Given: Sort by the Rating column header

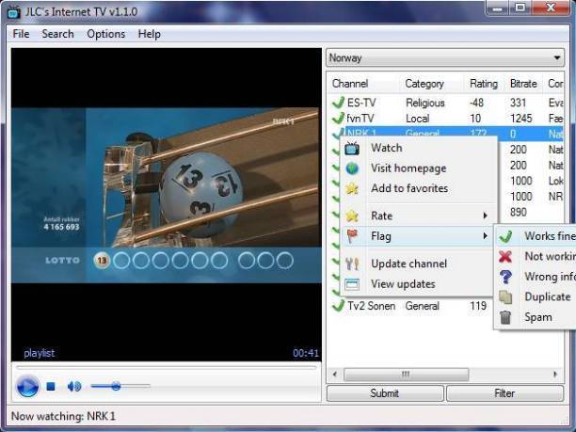Looking at the screenshot, I should (x=484, y=84).
